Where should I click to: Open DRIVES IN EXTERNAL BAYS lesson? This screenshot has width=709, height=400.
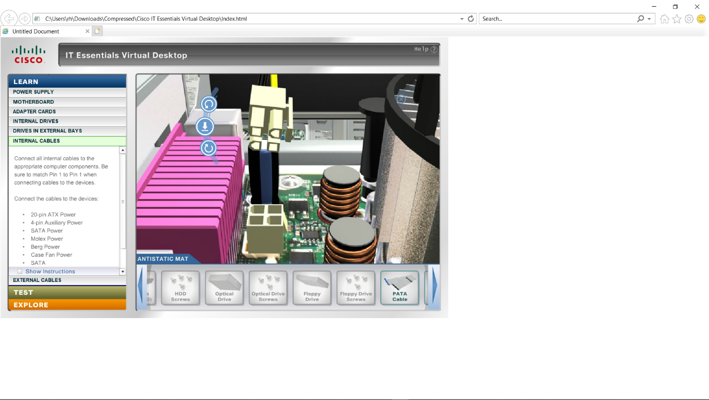coord(67,131)
